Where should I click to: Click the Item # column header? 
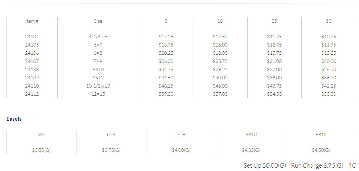point(32,21)
